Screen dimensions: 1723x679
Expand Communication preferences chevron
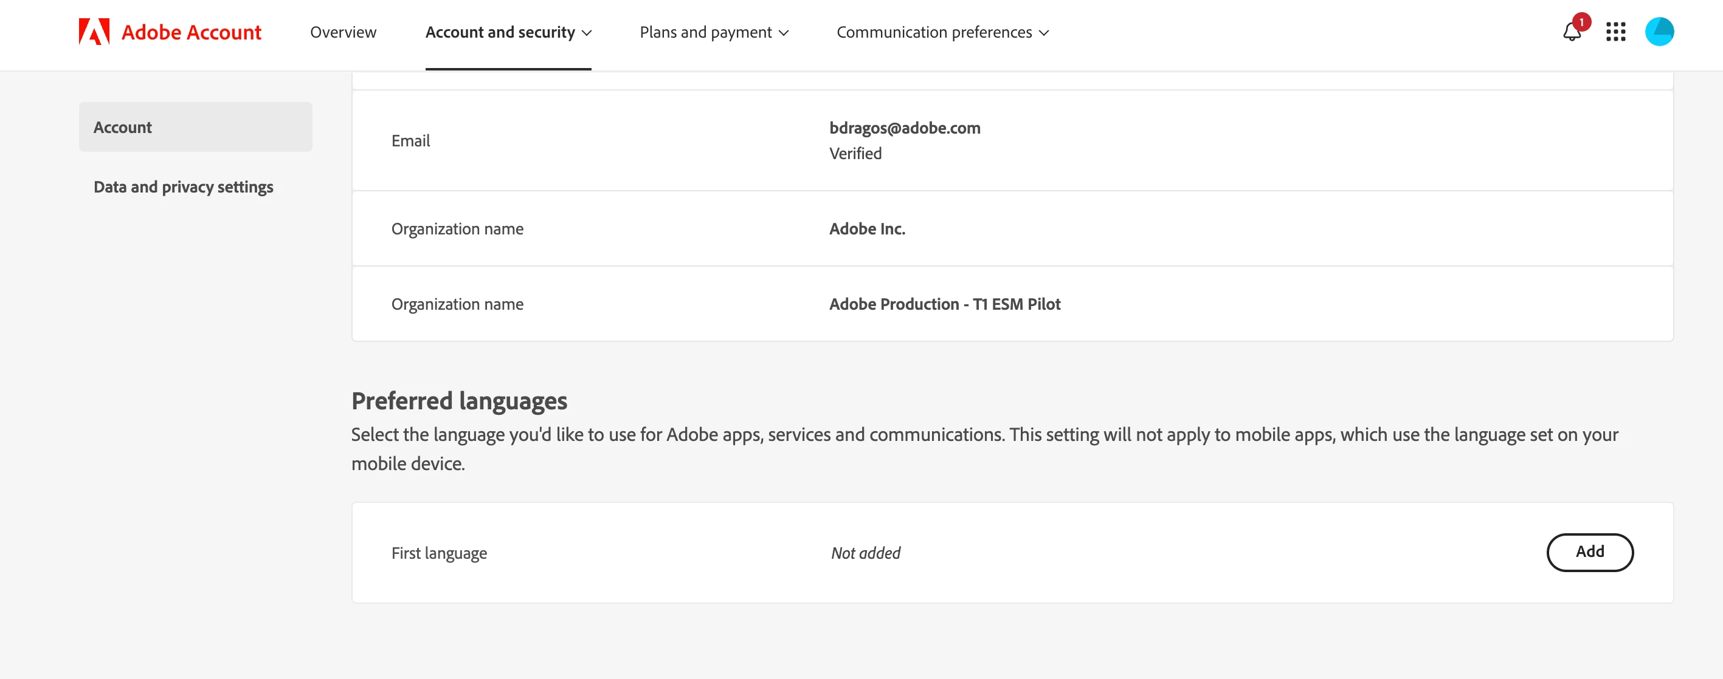pos(1044,33)
